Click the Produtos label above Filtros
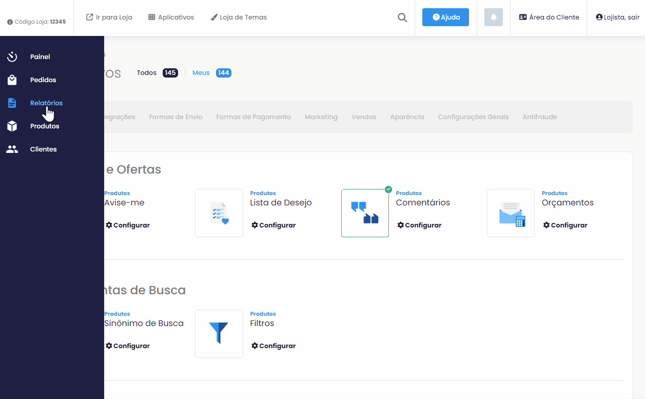 click(x=263, y=314)
